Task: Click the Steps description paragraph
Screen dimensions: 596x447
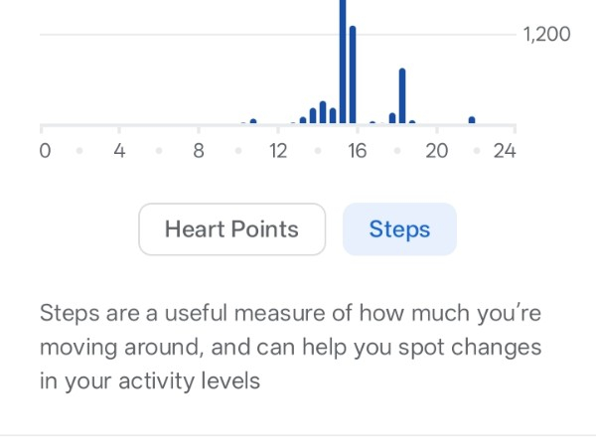Action: (x=291, y=348)
